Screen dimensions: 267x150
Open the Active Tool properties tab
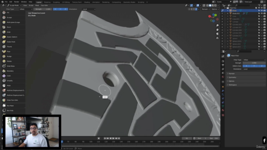223,56
